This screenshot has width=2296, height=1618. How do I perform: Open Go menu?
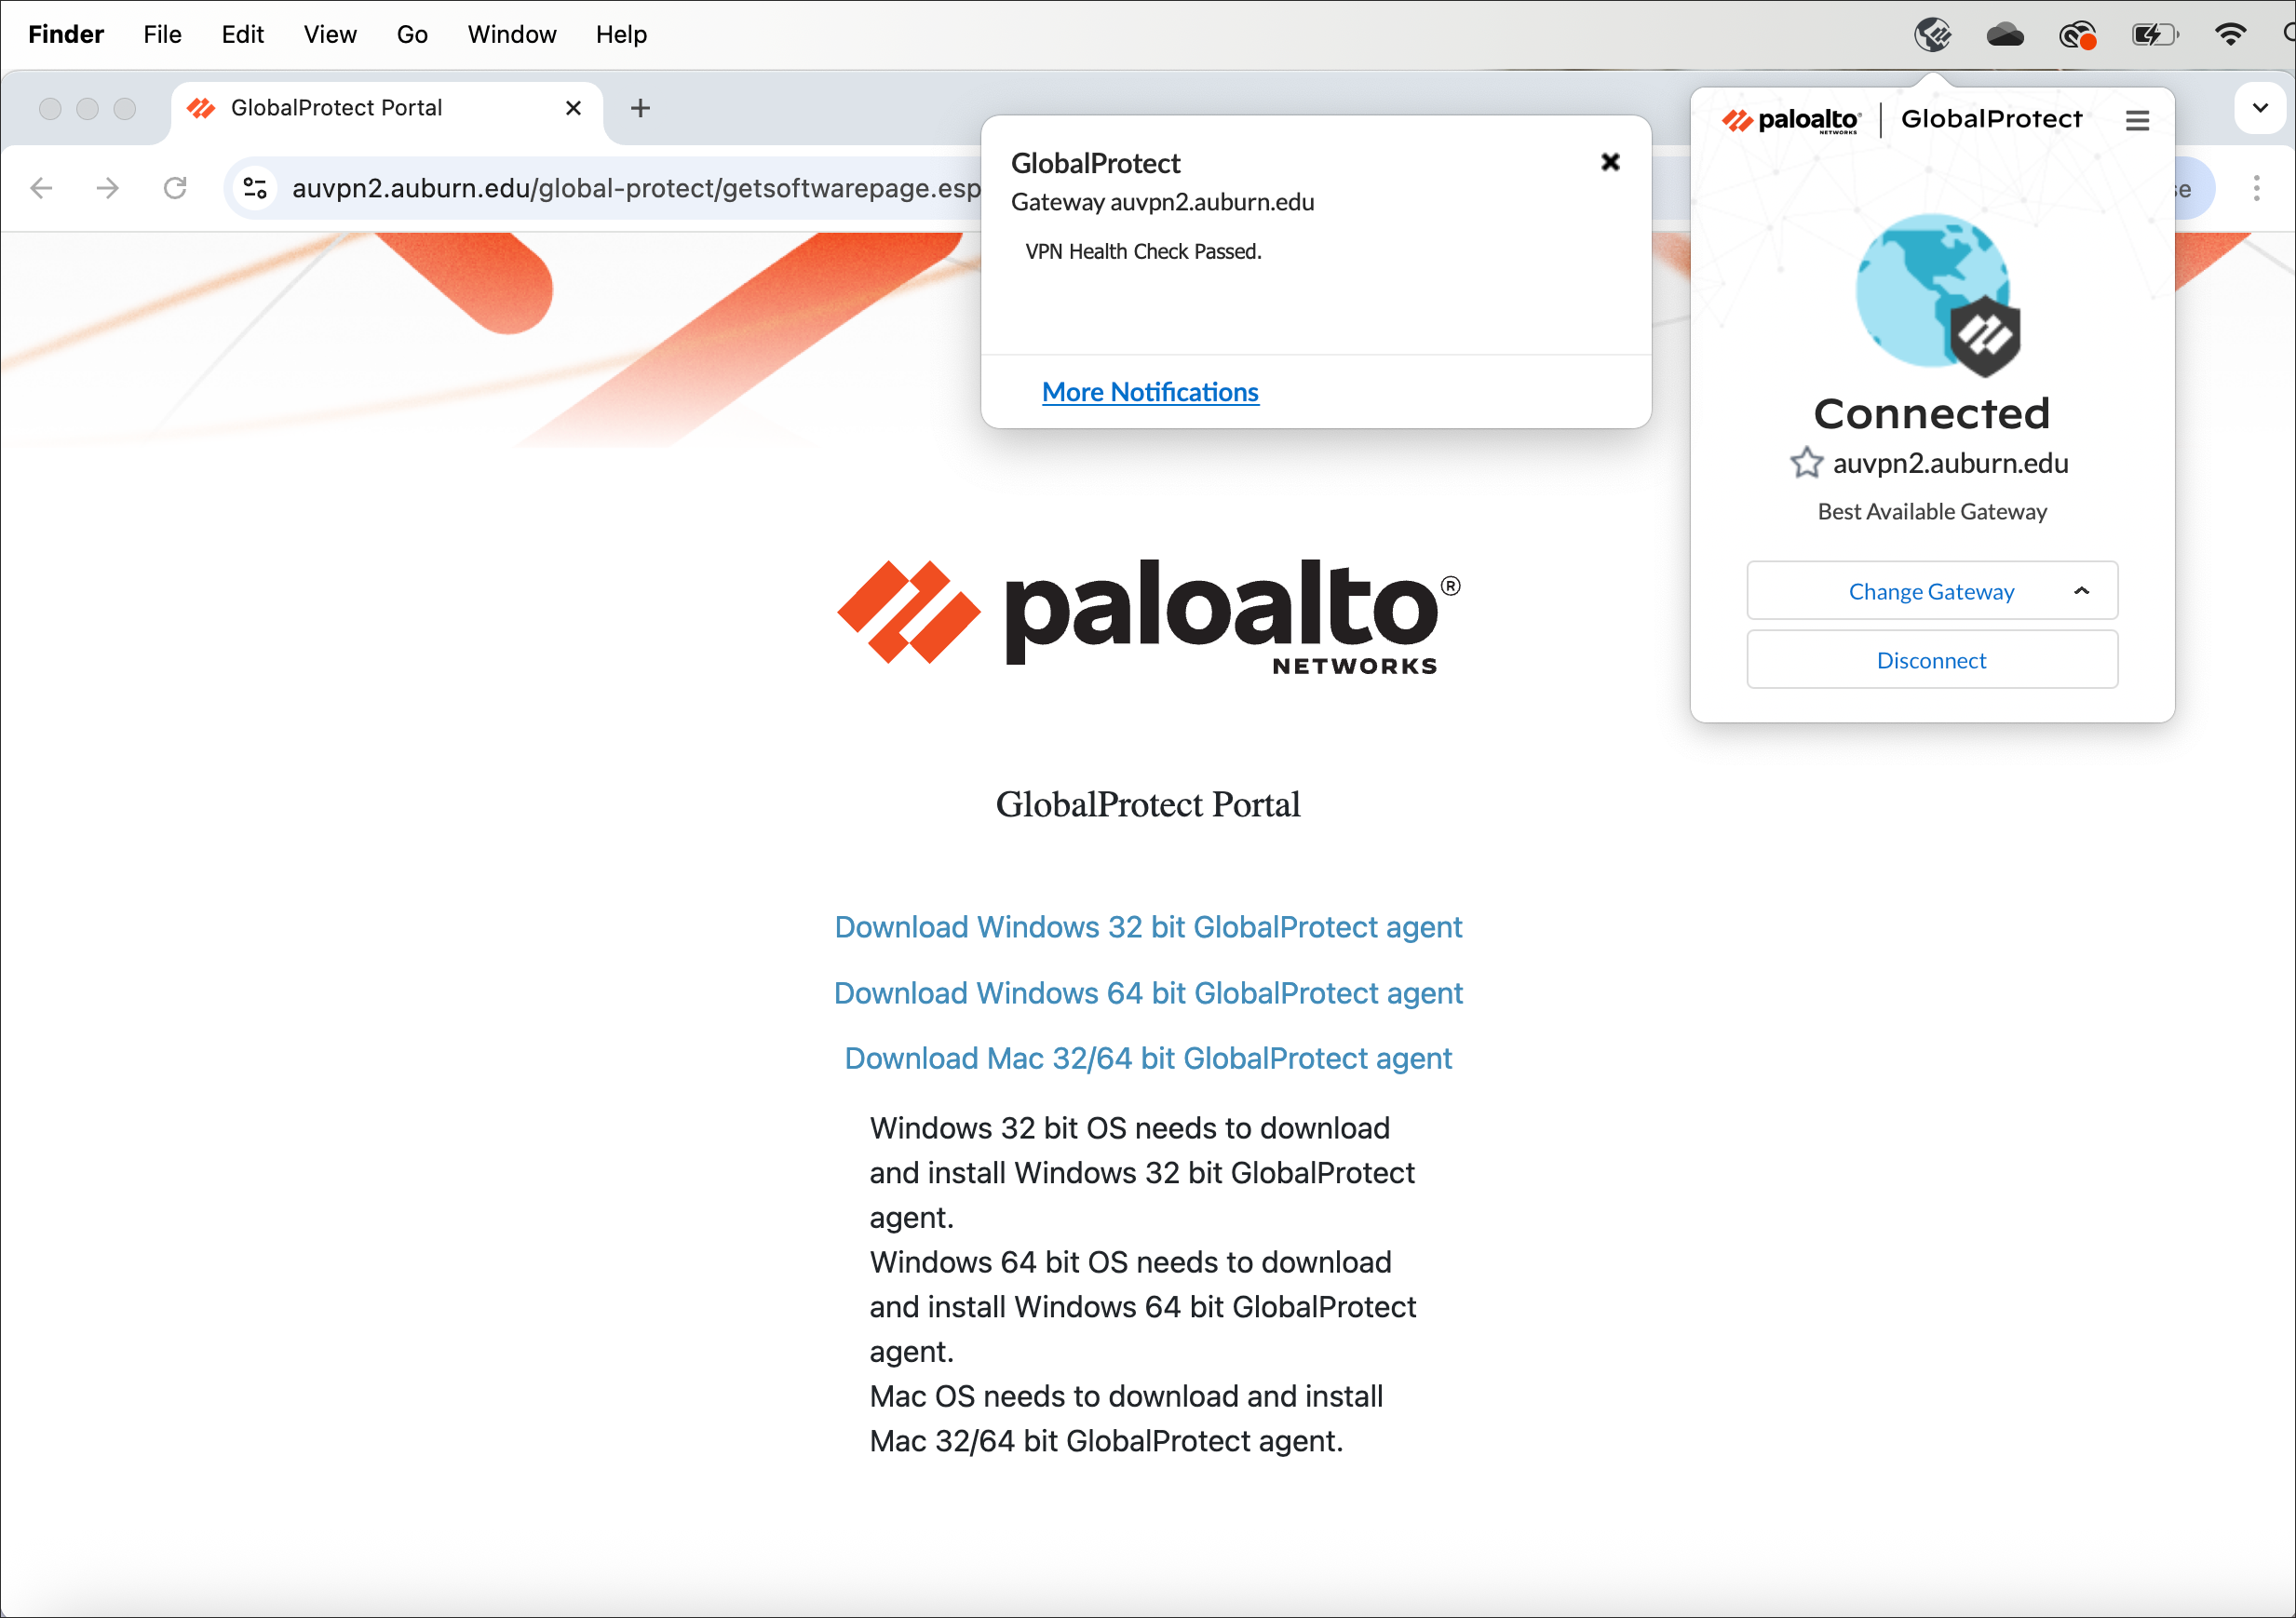(x=412, y=35)
